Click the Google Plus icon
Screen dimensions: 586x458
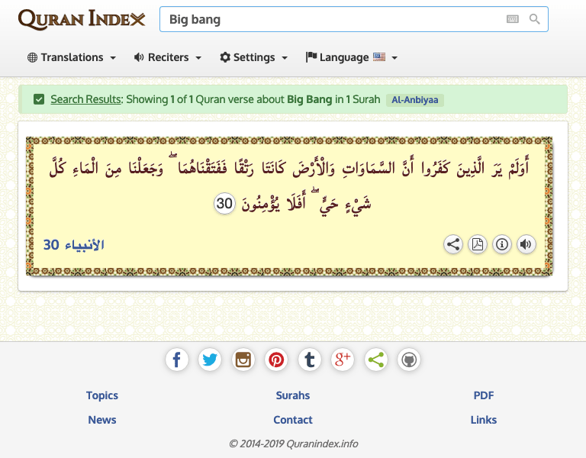coord(343,360)
